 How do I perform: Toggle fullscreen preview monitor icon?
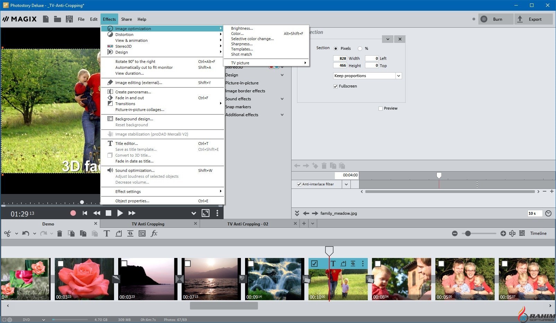pyautogui.click(x=206, y=213)
